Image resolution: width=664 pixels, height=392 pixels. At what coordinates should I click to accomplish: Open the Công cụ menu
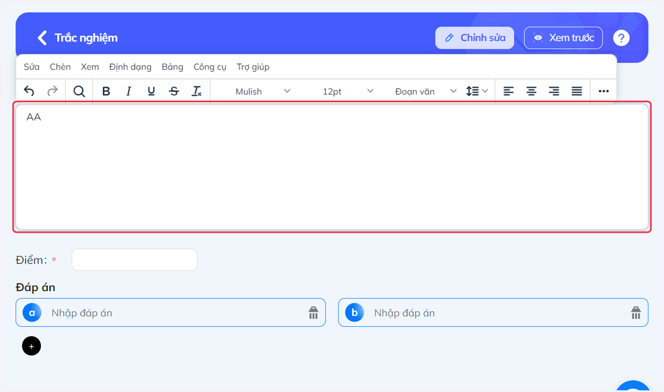click(x=210, y=67)
